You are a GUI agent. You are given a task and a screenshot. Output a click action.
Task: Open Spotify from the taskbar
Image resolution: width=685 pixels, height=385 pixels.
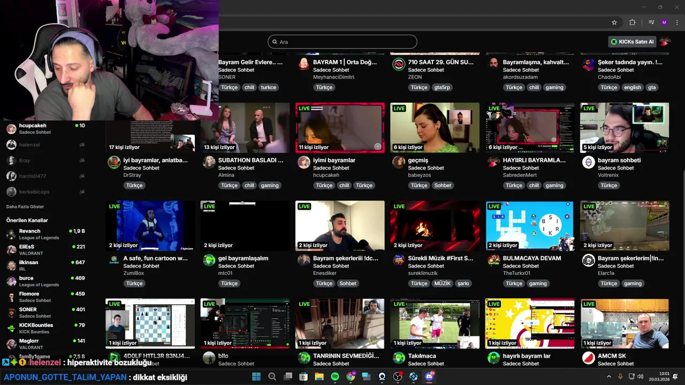point(335,376)
